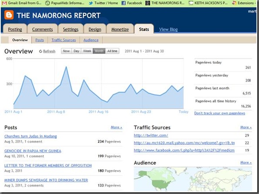Open the GENOCIDE IN PAPUA NEW GUINEA post
259x194 pixels.
33,151
